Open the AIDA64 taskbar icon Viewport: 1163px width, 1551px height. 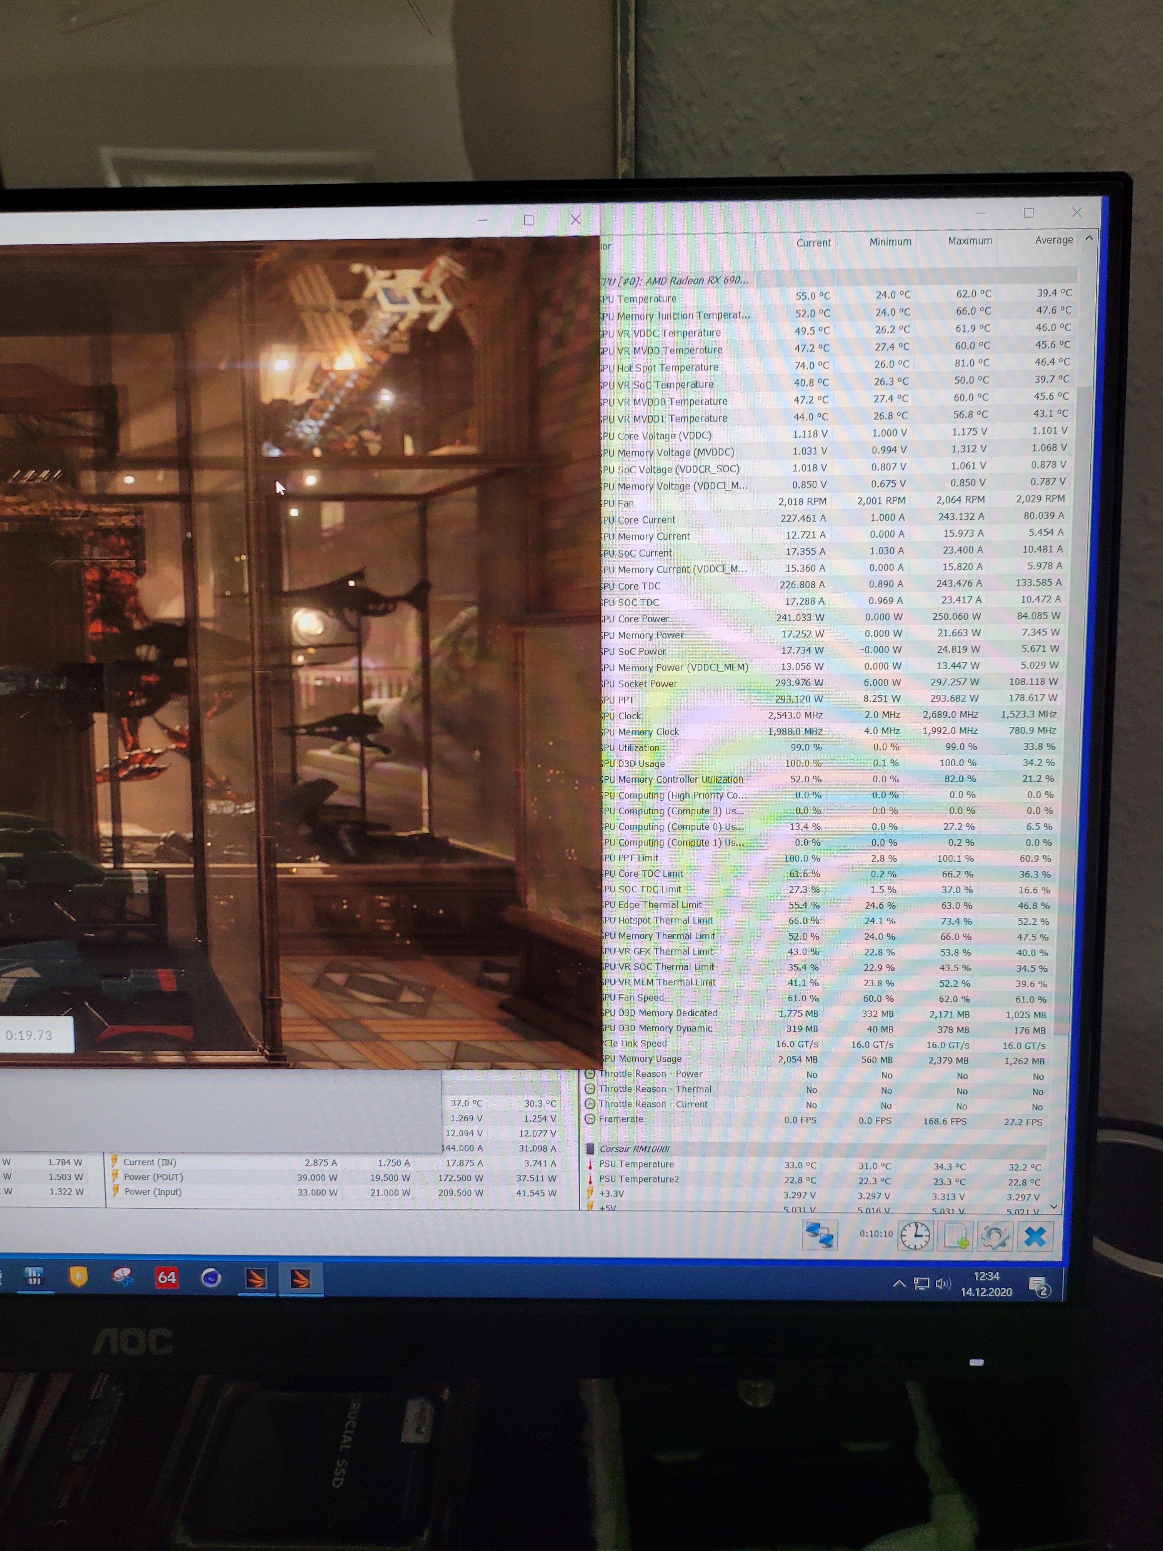click(x=167, y=1277)
